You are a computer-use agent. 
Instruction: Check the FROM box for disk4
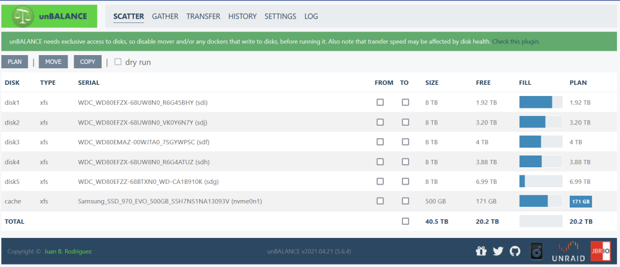(x=380, y=162)
